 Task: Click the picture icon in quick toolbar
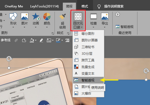click(67, 40)
